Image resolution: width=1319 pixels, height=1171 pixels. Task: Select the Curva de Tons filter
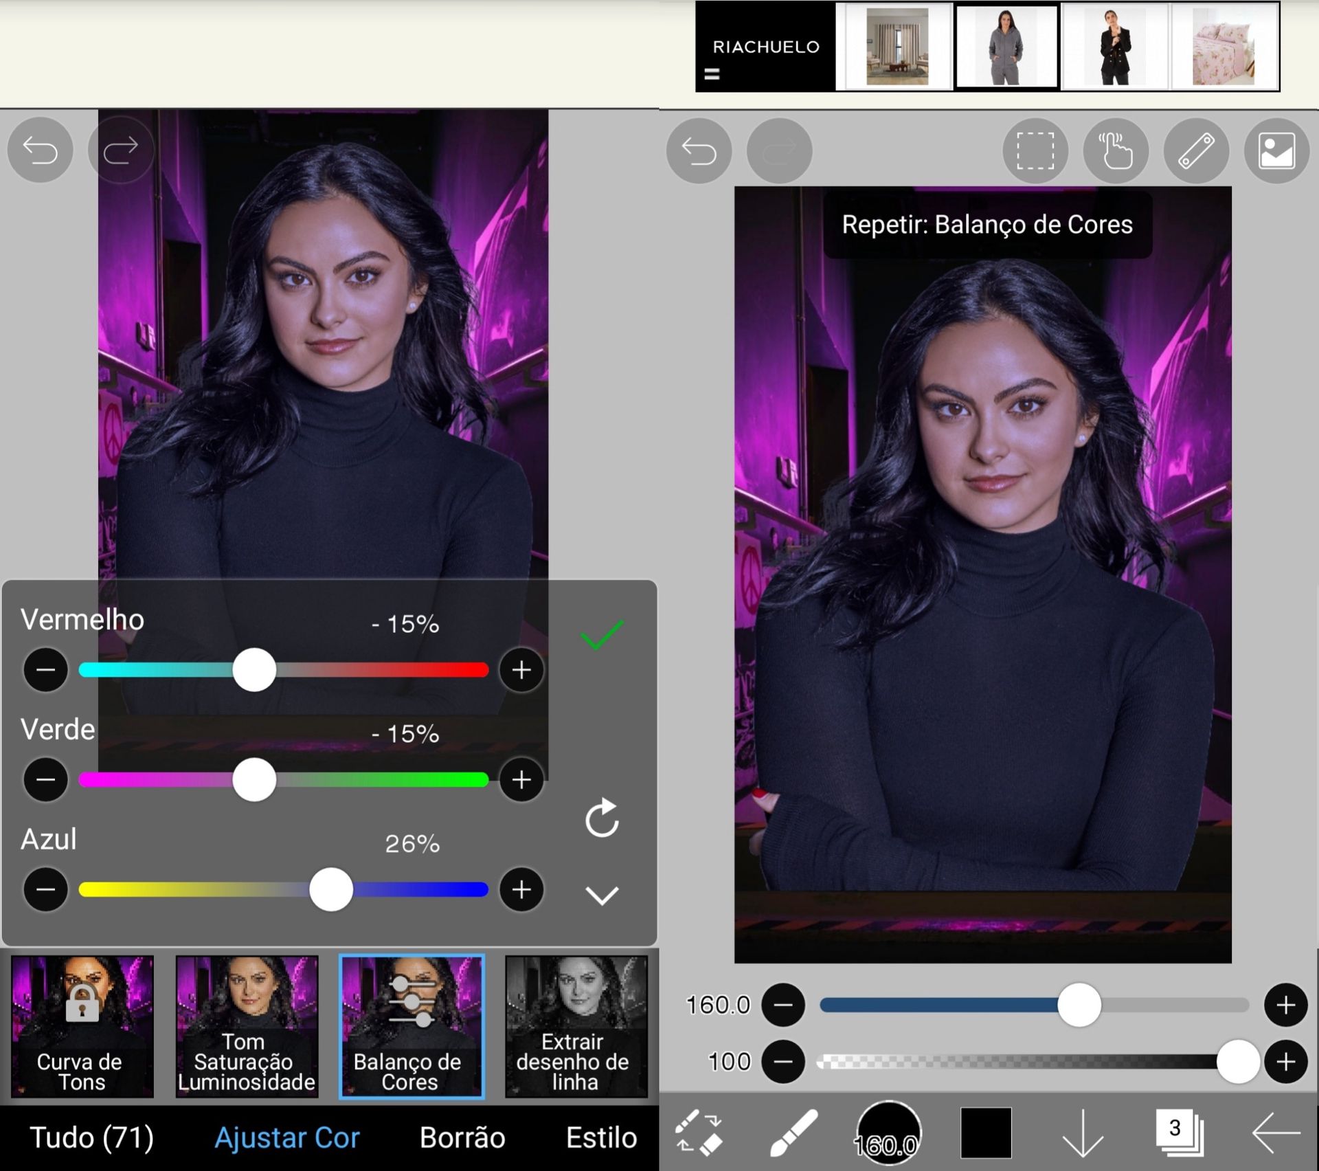tap(82, 1026)
